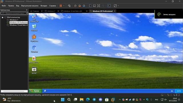Pause the virtual machine with the orange button
Image resolution: width=183 pixels, height=103 pixels.
click(61, 6)
